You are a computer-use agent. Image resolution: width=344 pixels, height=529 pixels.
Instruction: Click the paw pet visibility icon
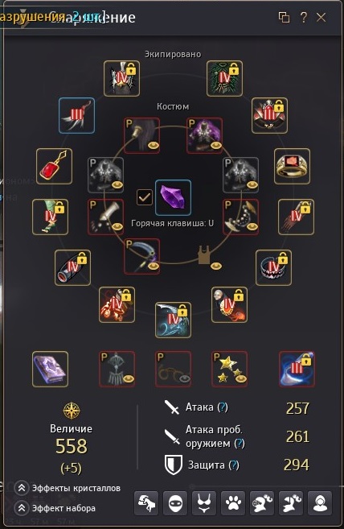coord(233,504)
